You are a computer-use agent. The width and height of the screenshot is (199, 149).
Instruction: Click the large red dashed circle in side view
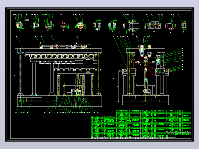click(146, 66)
